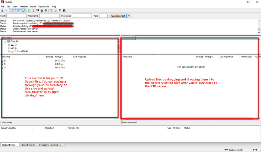Open the View menu
Viewport: 261px width, 152px height.
click(15, 7)
